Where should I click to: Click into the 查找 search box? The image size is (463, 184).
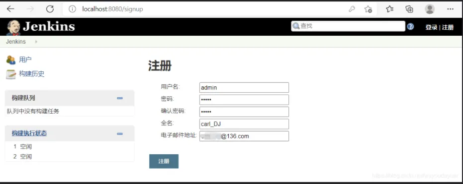point(348,26)
